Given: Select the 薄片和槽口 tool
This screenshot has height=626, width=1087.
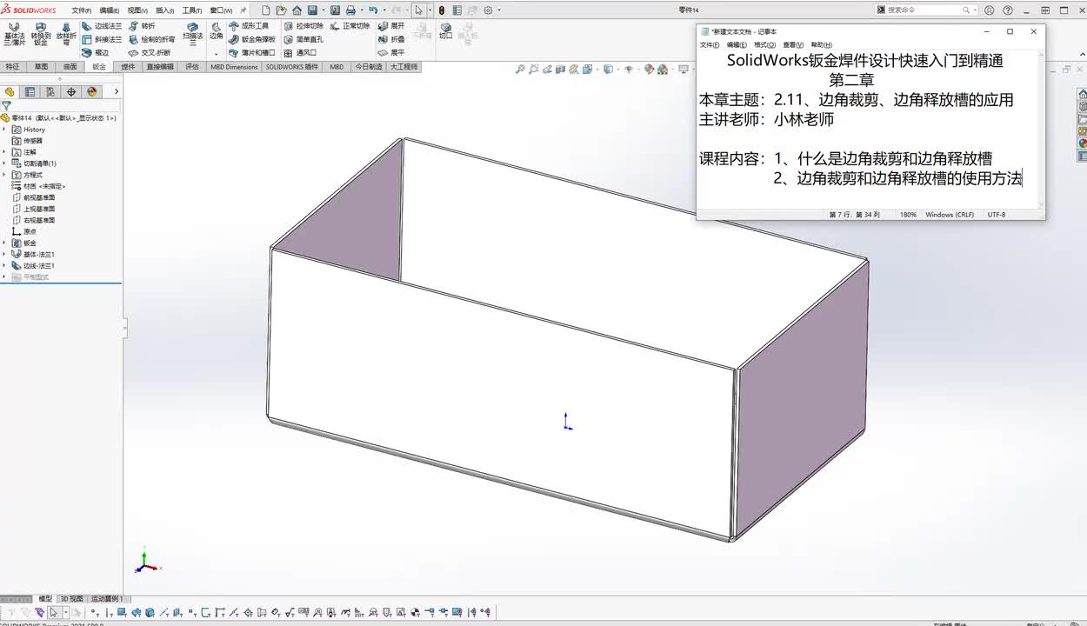Looking at the screenshot, I should [x=252, y=52].
